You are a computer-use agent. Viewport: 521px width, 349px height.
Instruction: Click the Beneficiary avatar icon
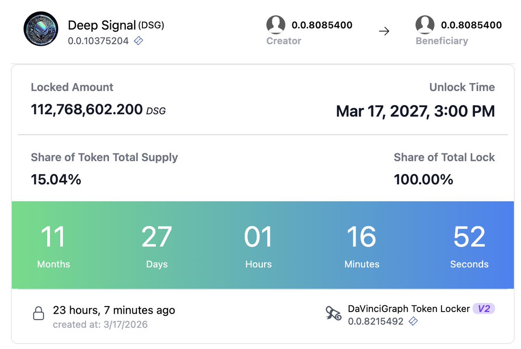coord(425,25)
